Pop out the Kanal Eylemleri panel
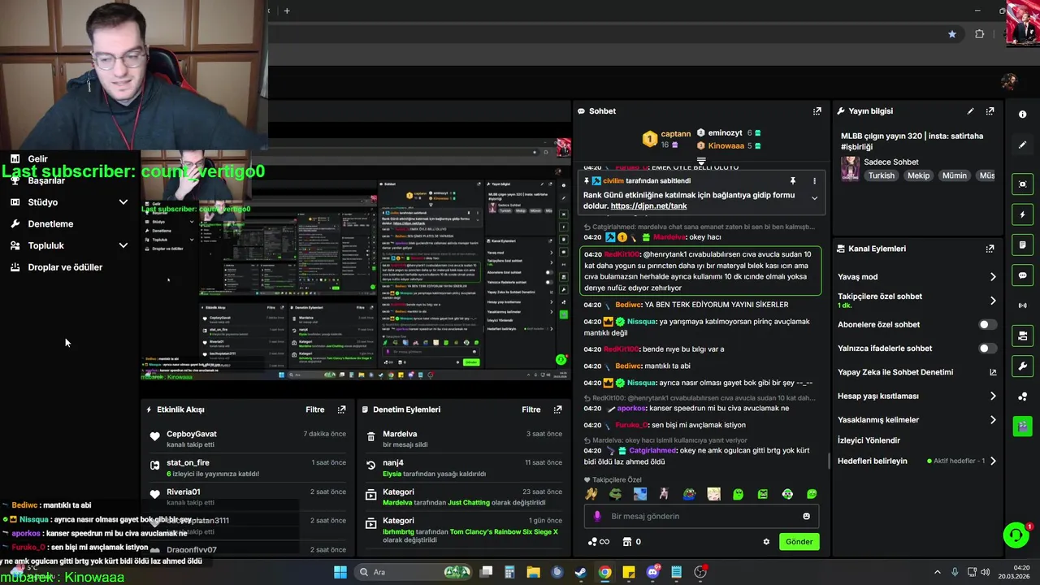1040x585 pixels. (990, 249)
